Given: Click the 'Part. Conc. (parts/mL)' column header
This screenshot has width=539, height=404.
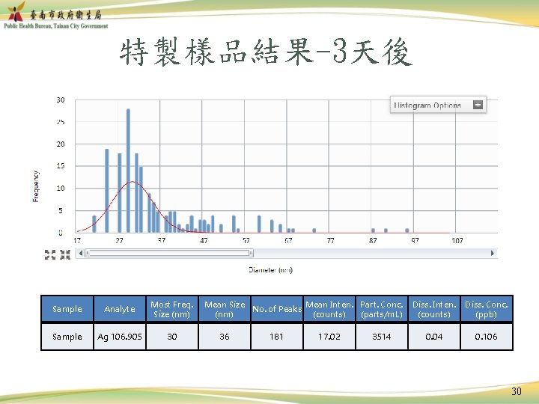Looking at the screenshot, I should click(382, 309).
